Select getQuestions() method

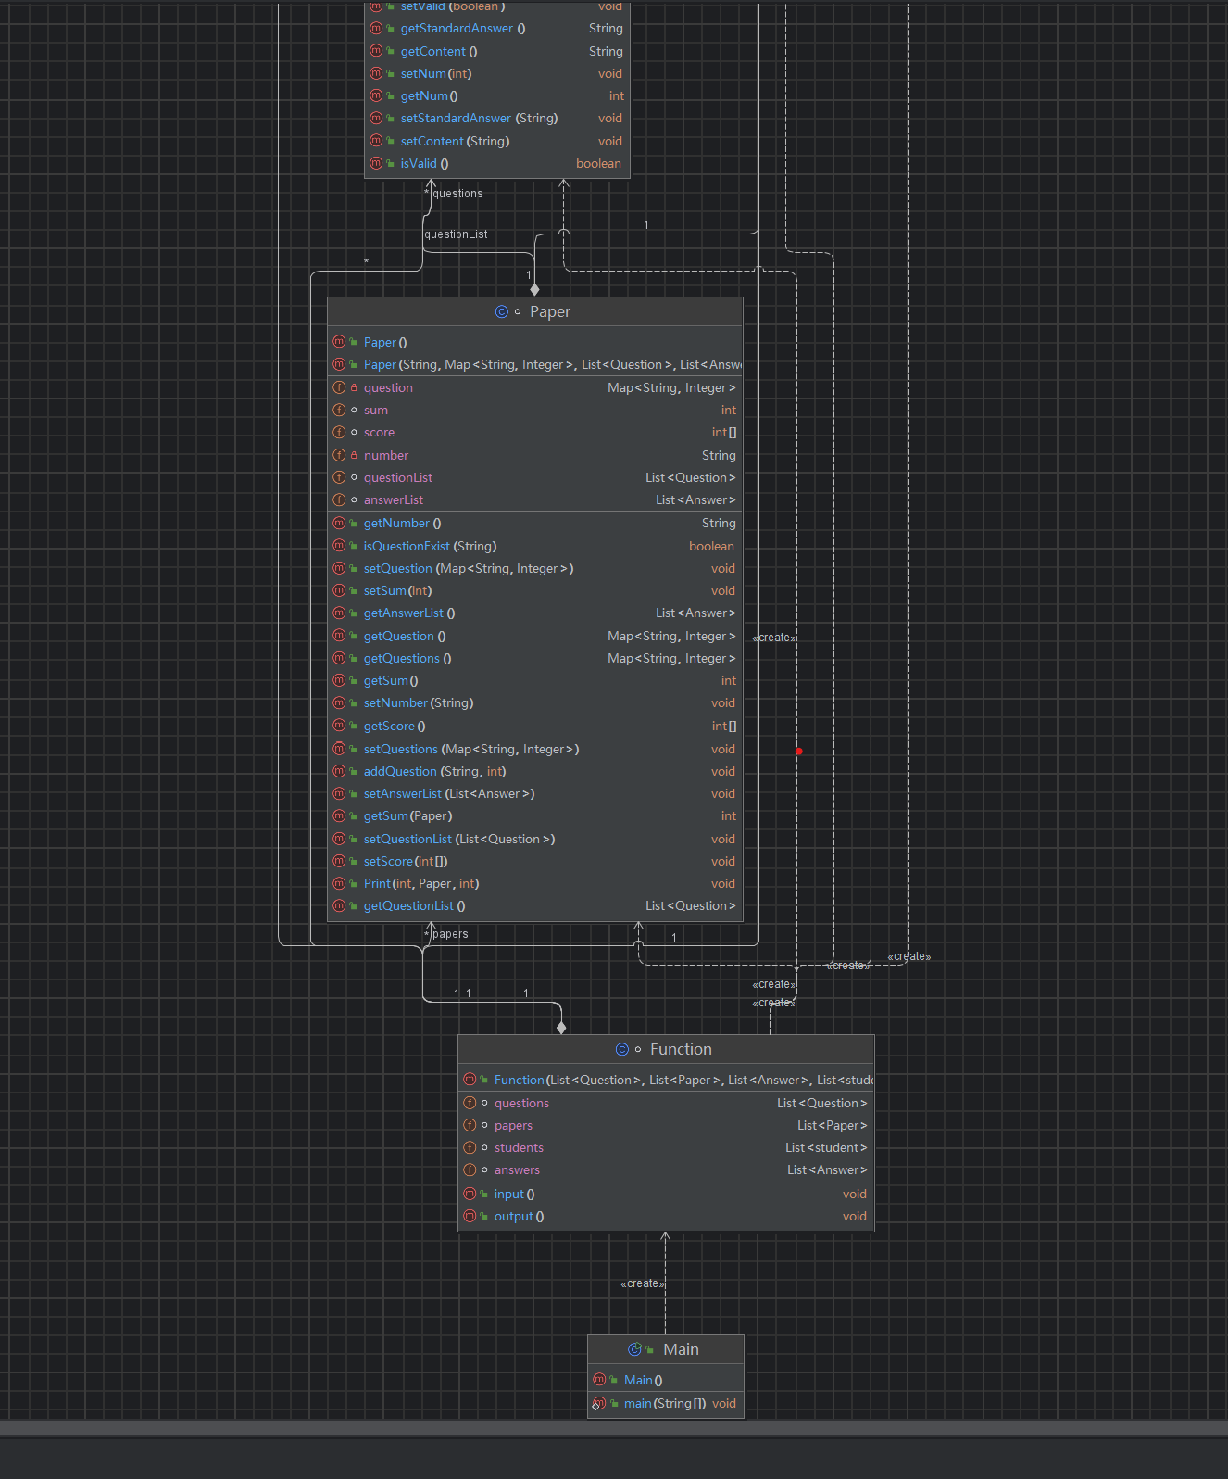(x=535, y=658)
